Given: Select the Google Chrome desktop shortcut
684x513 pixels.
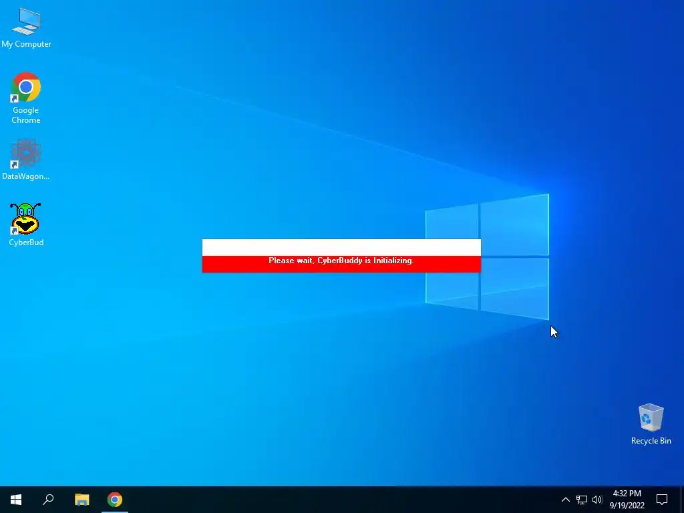Looking at the screenshot, I should pos(26,98).
